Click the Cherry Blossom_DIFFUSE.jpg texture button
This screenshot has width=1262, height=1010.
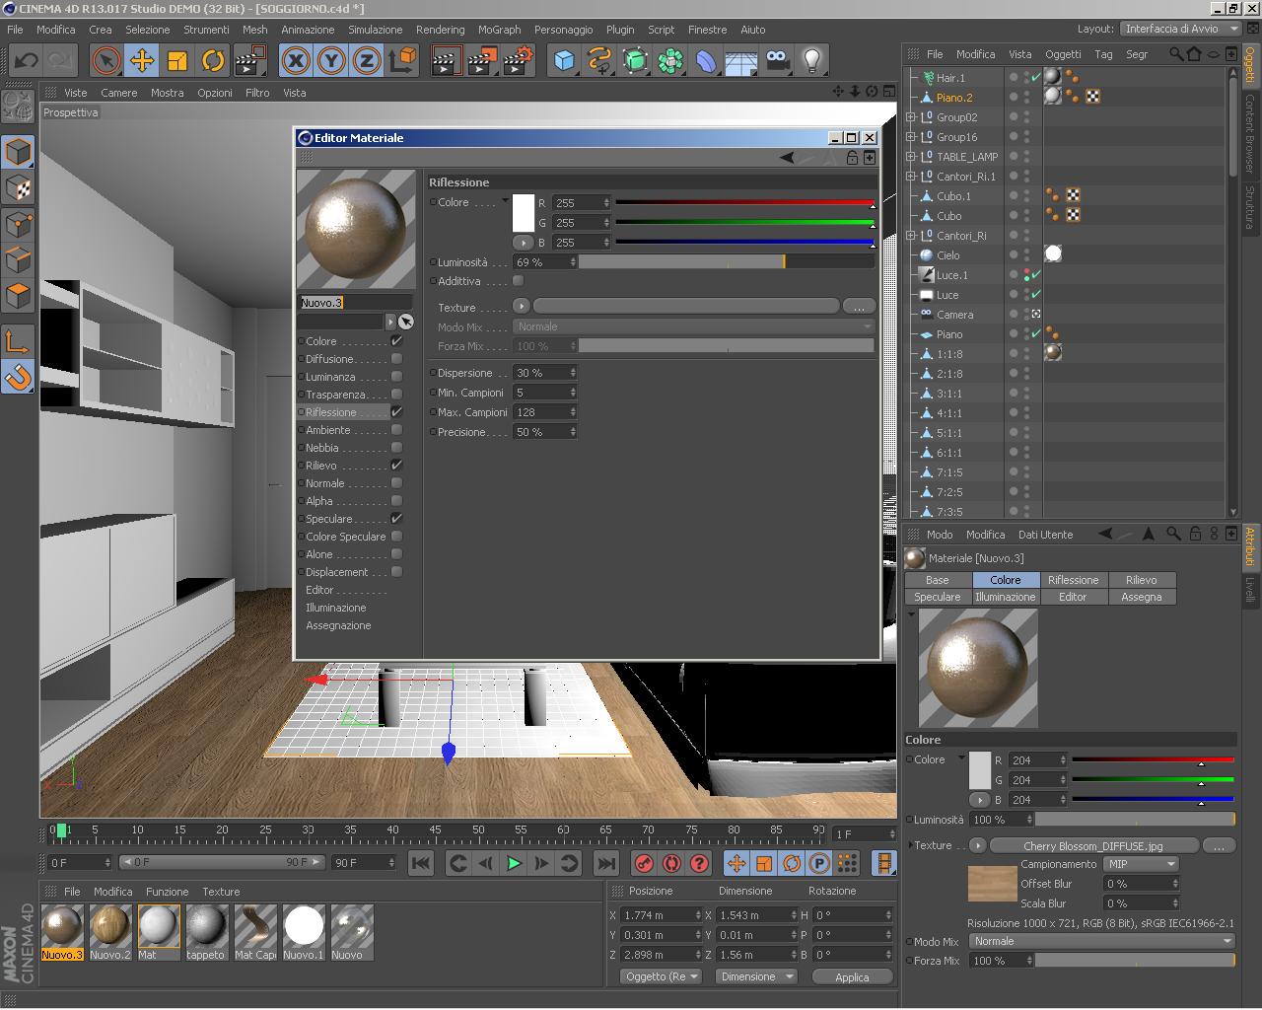(x=1094, y=845)
